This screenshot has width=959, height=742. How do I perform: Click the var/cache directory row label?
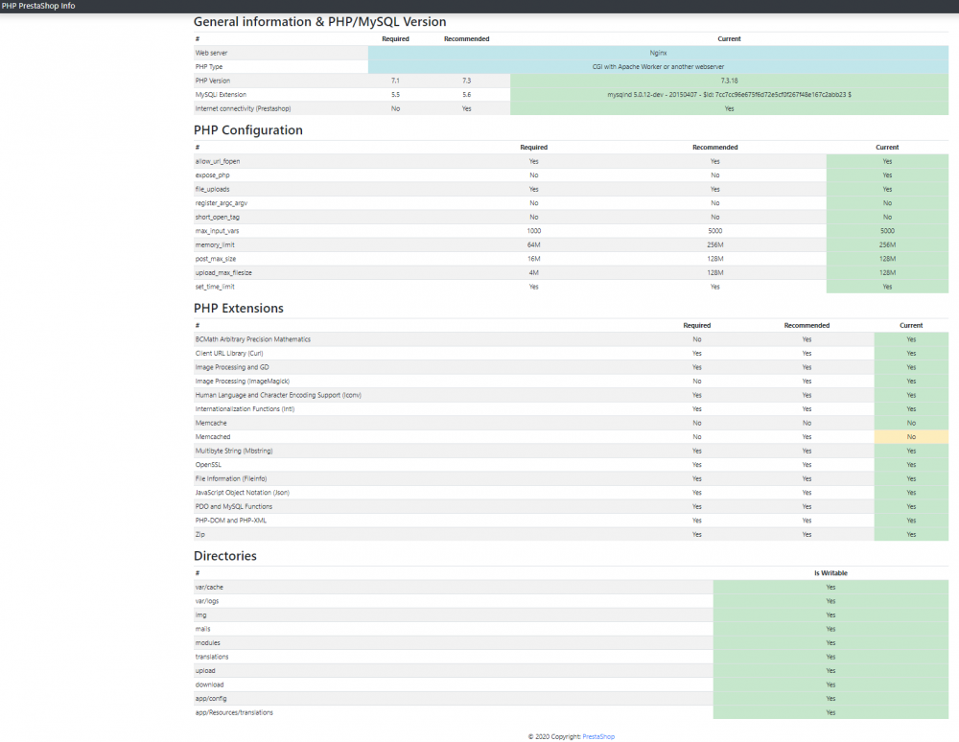pyautogui.click(x=209, y=587)
